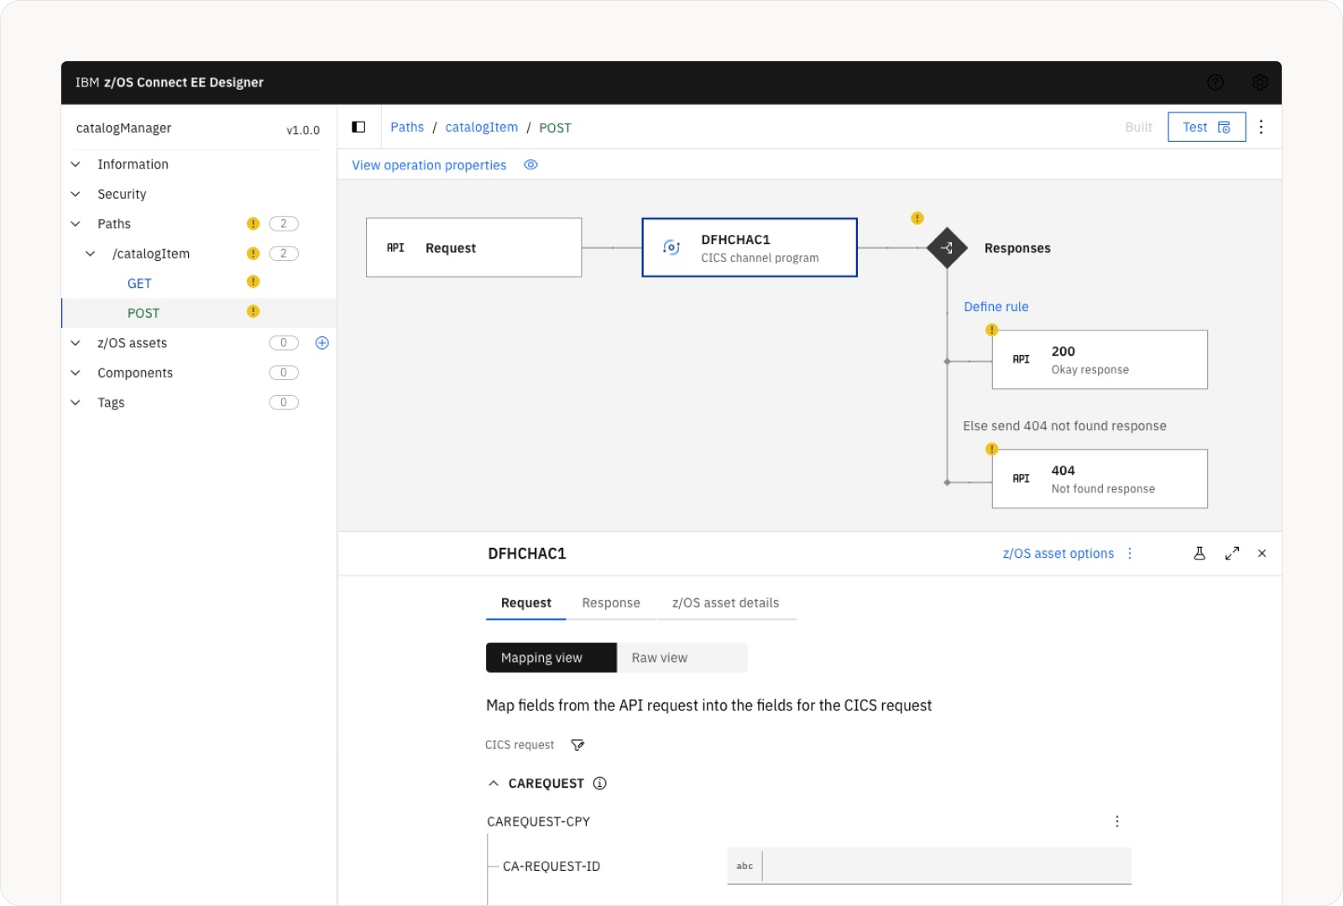The height and width of the screenshot is (906, 1343).
Task: Click the API icon in 404 response card
Action: [x=1021, y=478]
